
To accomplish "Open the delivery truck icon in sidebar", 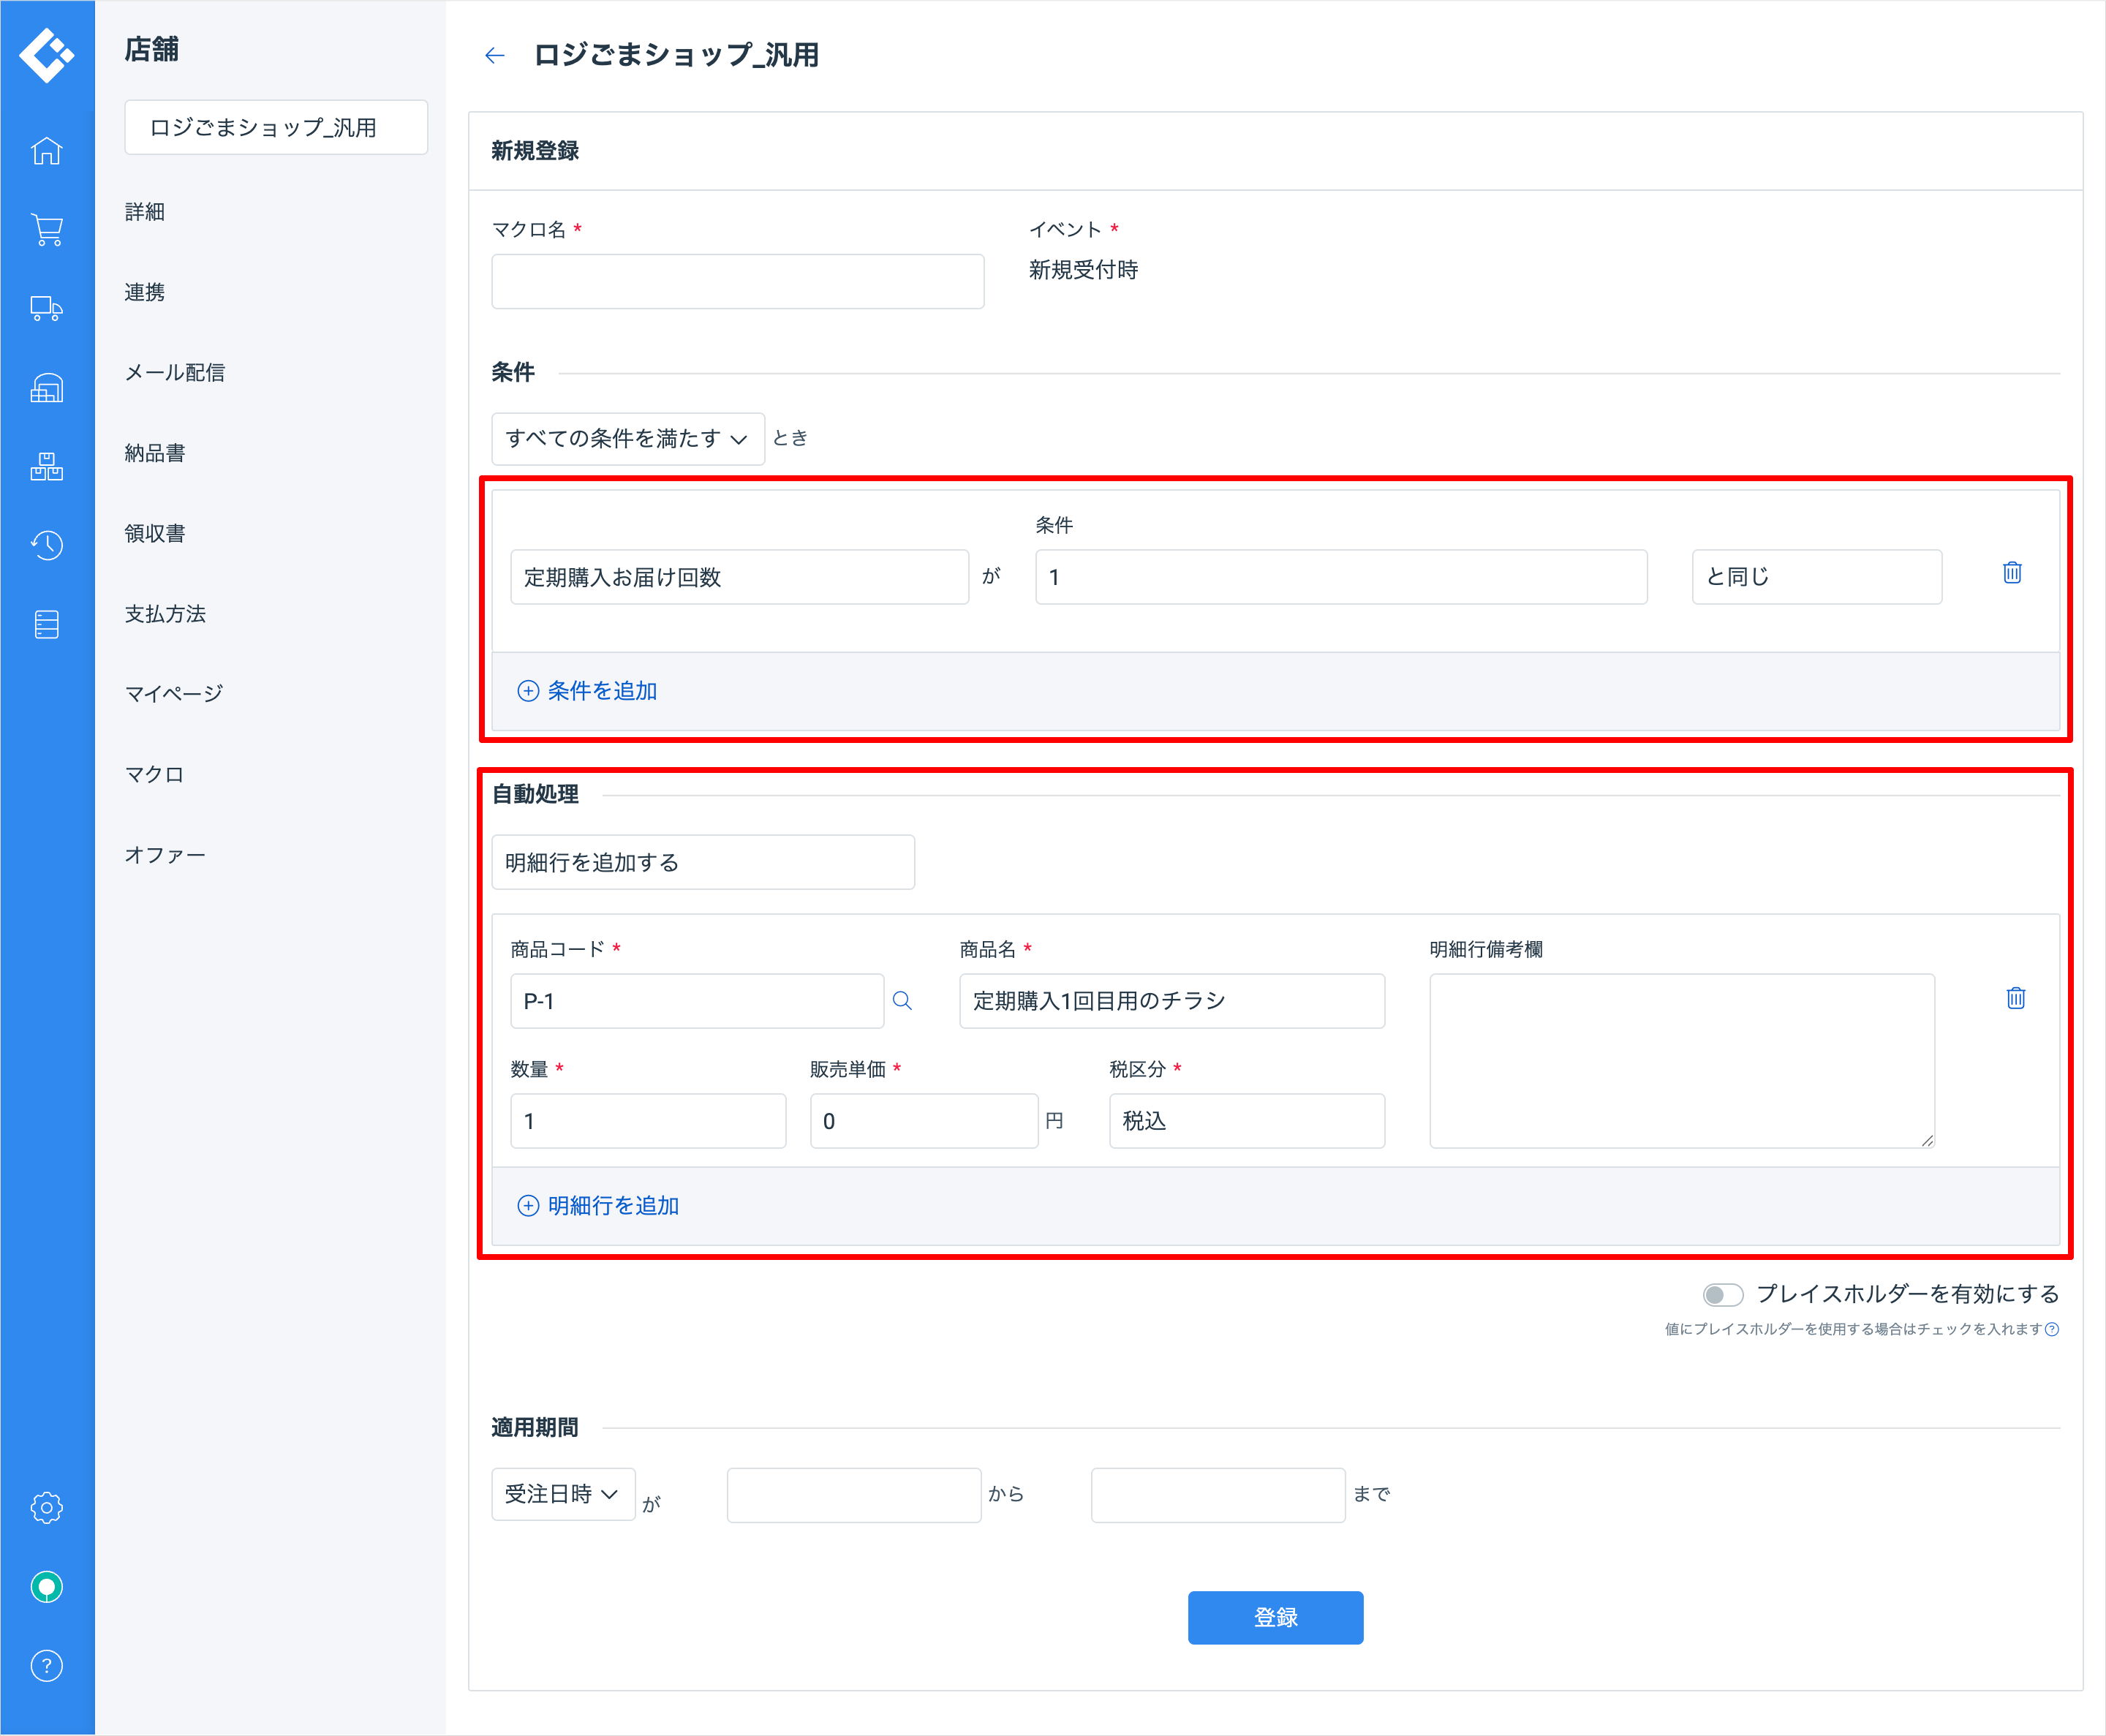I will (x=46, y=309).
